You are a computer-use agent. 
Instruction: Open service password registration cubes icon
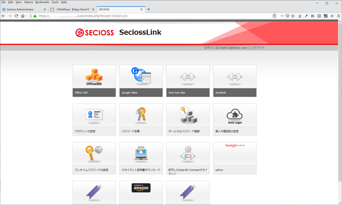point(188,114)
